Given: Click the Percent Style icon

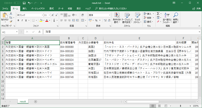Looking at the screenshot, I should pyautogui.click(x=96, y=20).
